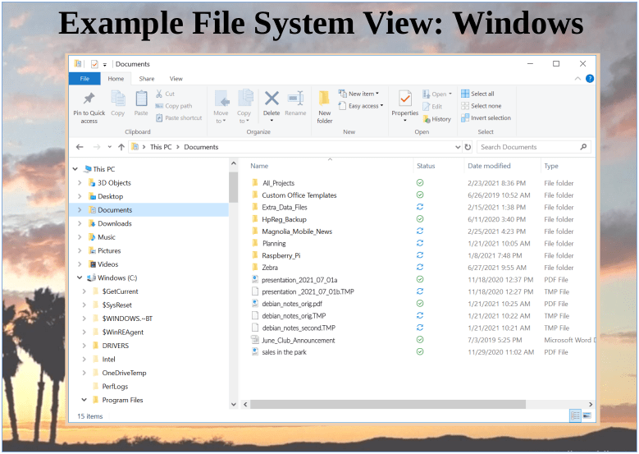The height and width of the screenshot is (454, 639).
Task: Open the File menu tab
Action: tap(84, 79)
